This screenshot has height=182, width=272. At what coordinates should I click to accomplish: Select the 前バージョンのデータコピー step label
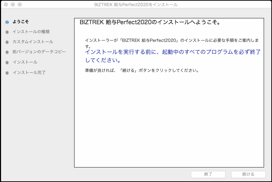[x=39, y=52]
